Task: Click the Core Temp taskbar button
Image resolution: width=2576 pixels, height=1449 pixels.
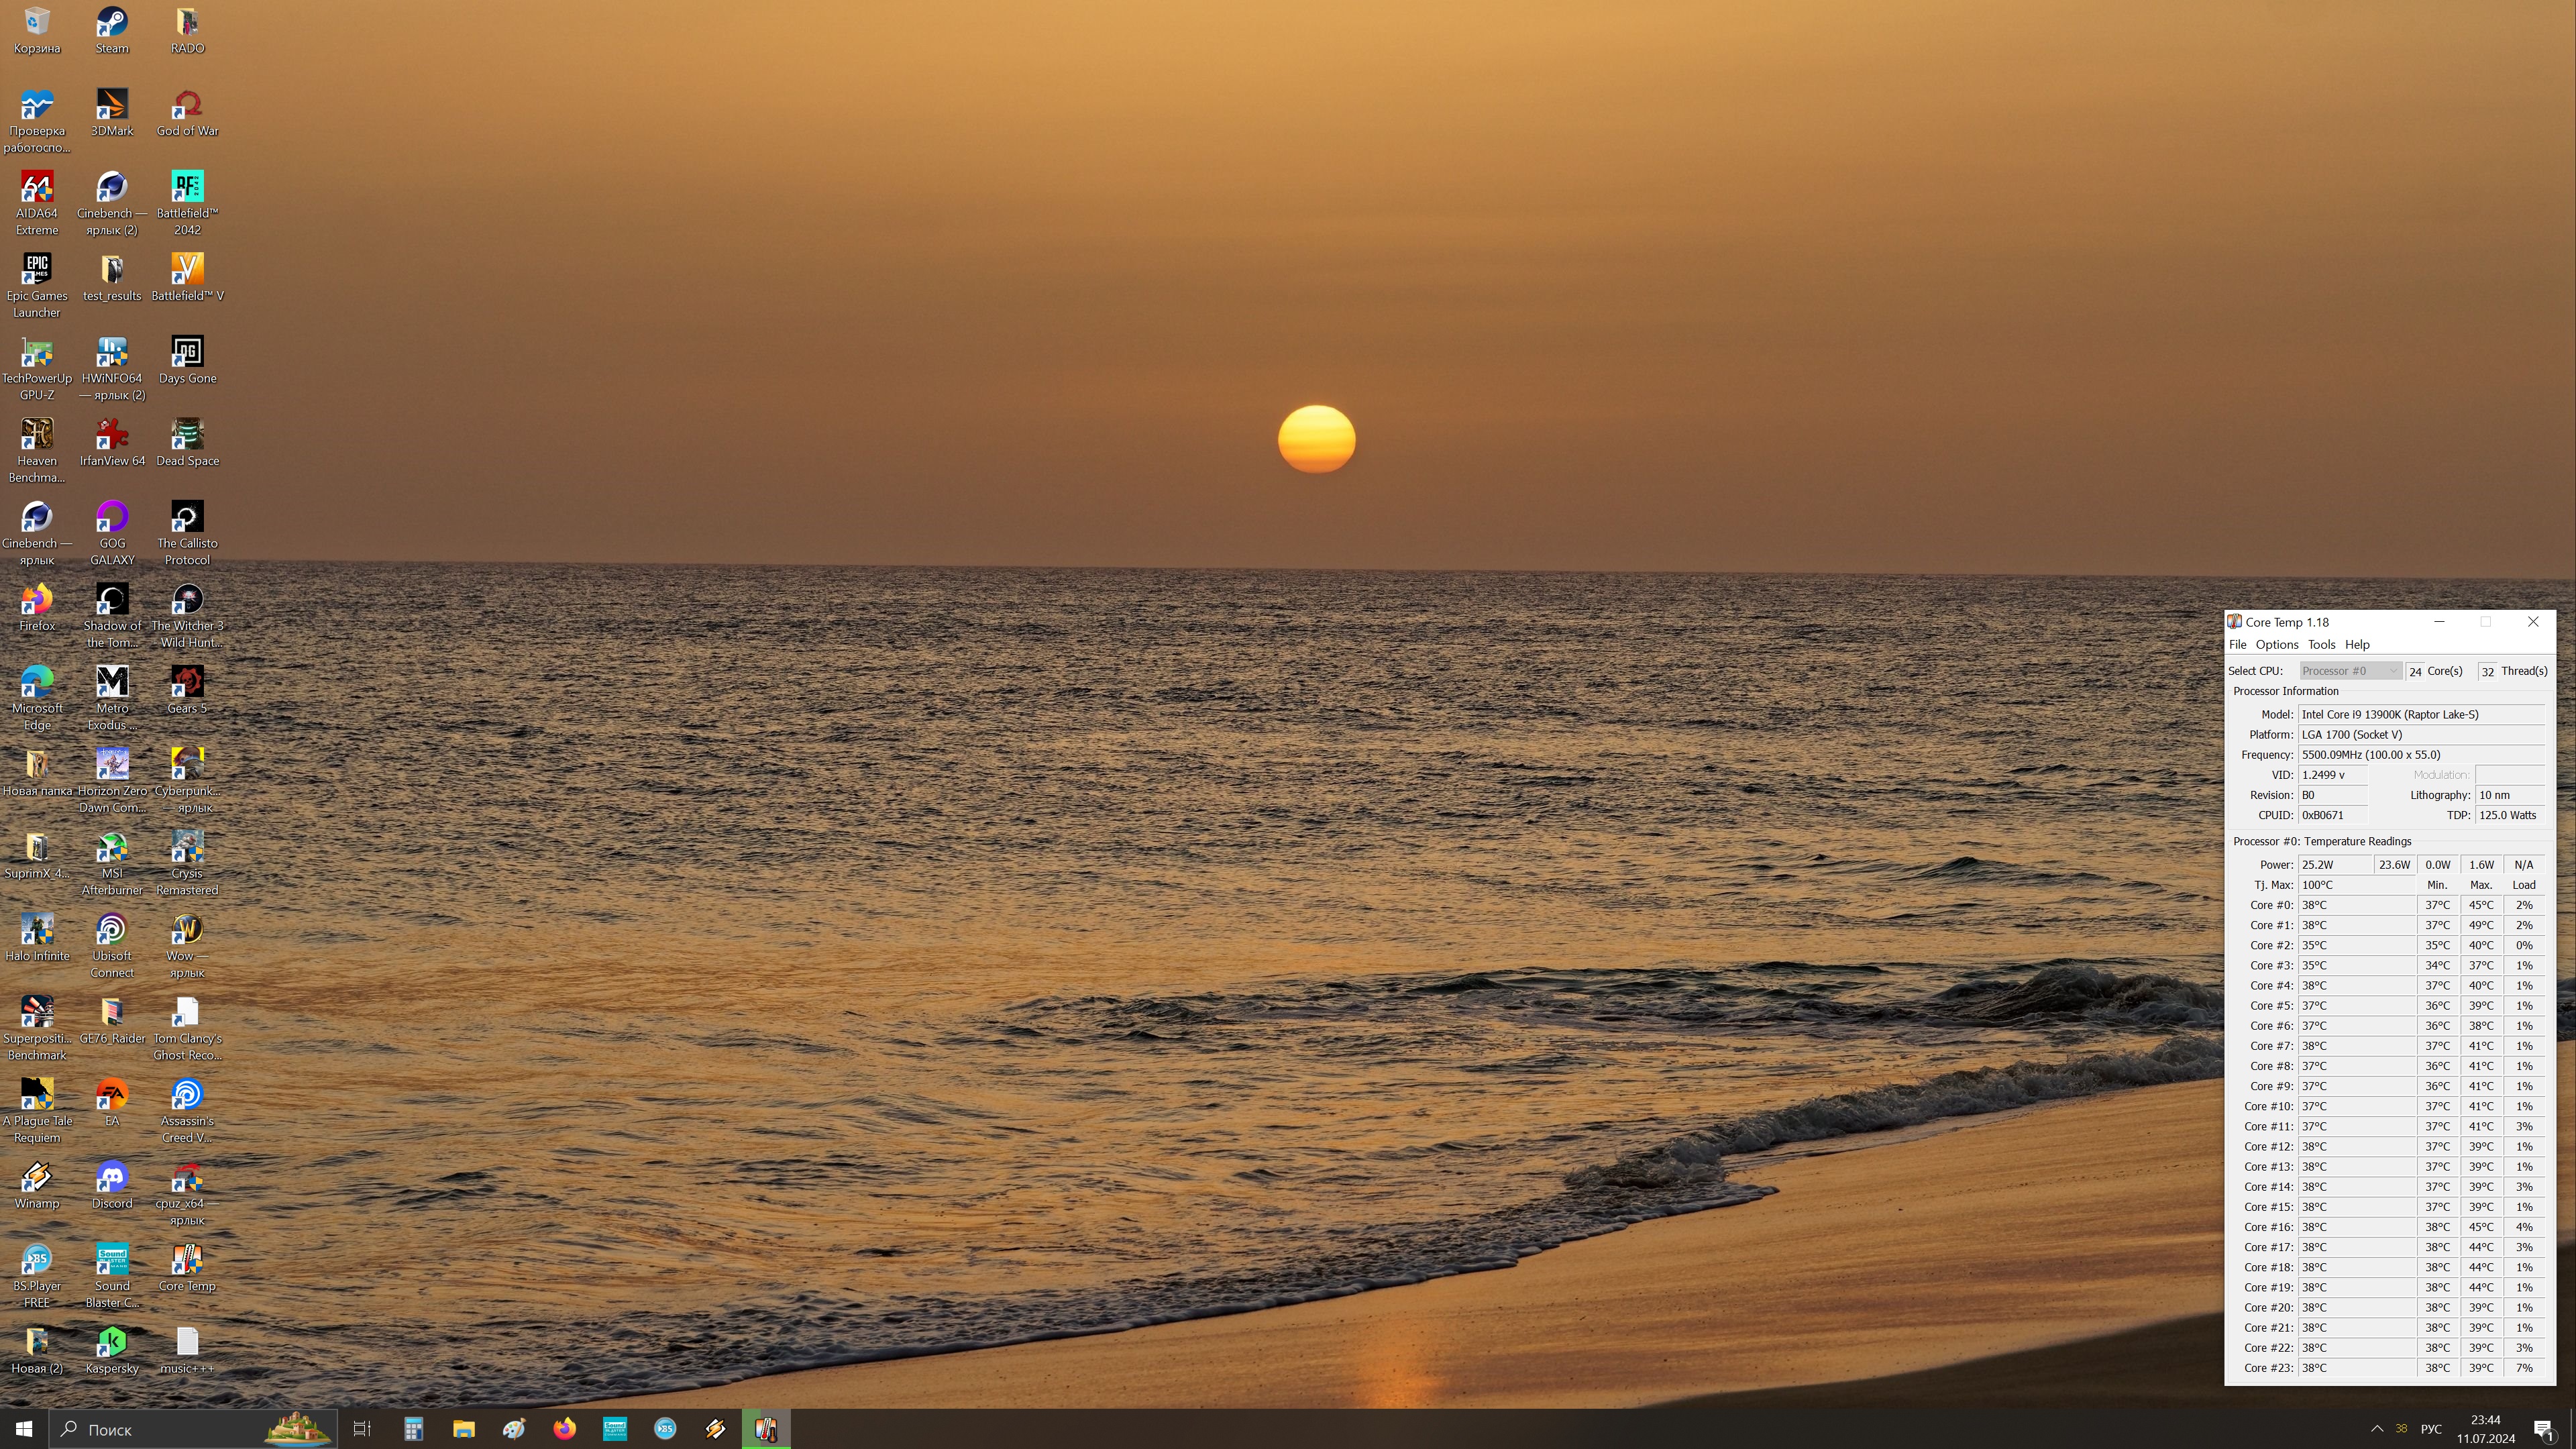Action: [x=766, y=1429]
